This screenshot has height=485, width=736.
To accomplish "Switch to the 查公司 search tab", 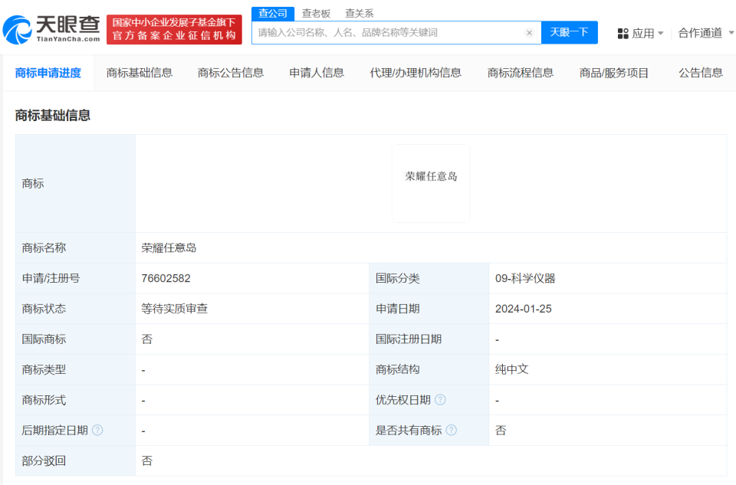I will pos(273,14).
